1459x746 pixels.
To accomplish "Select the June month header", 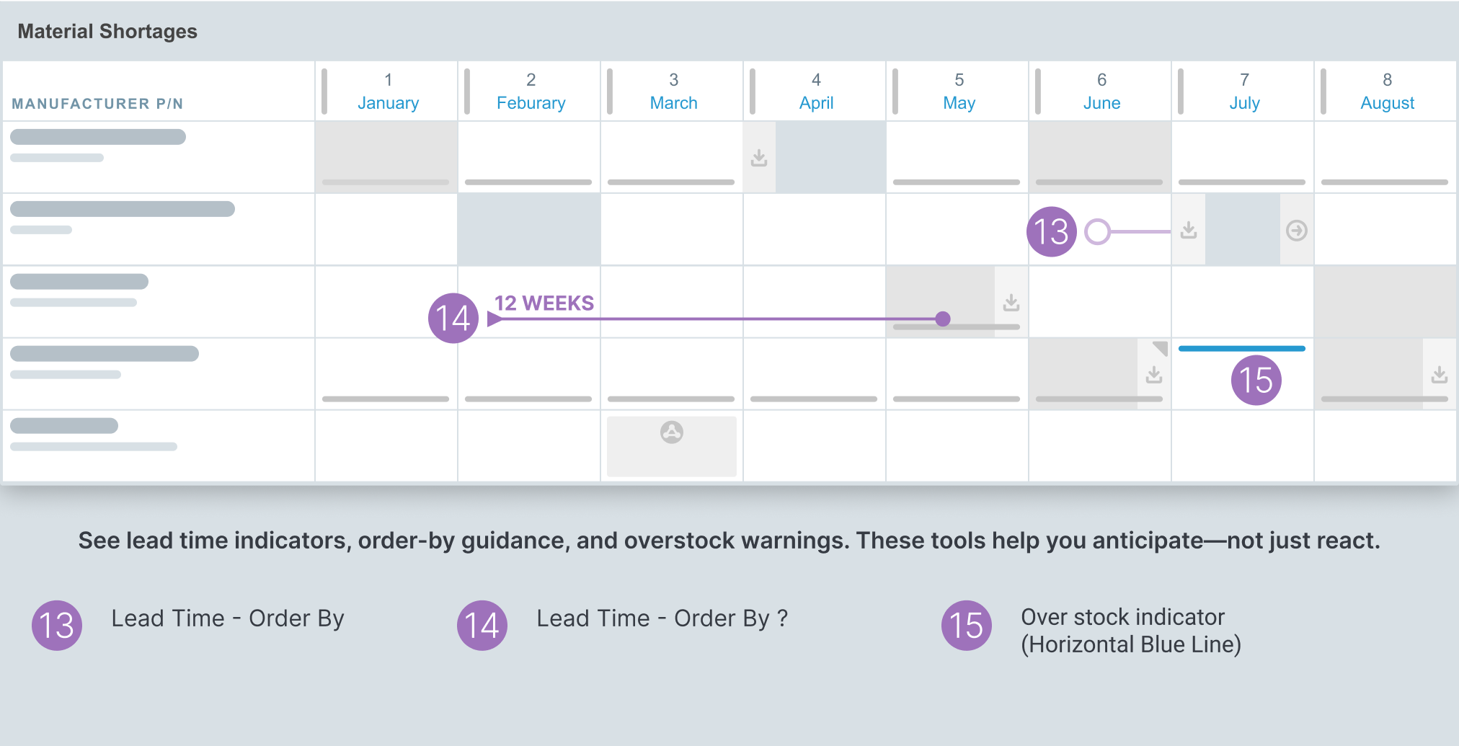I will pos(1101,92).
